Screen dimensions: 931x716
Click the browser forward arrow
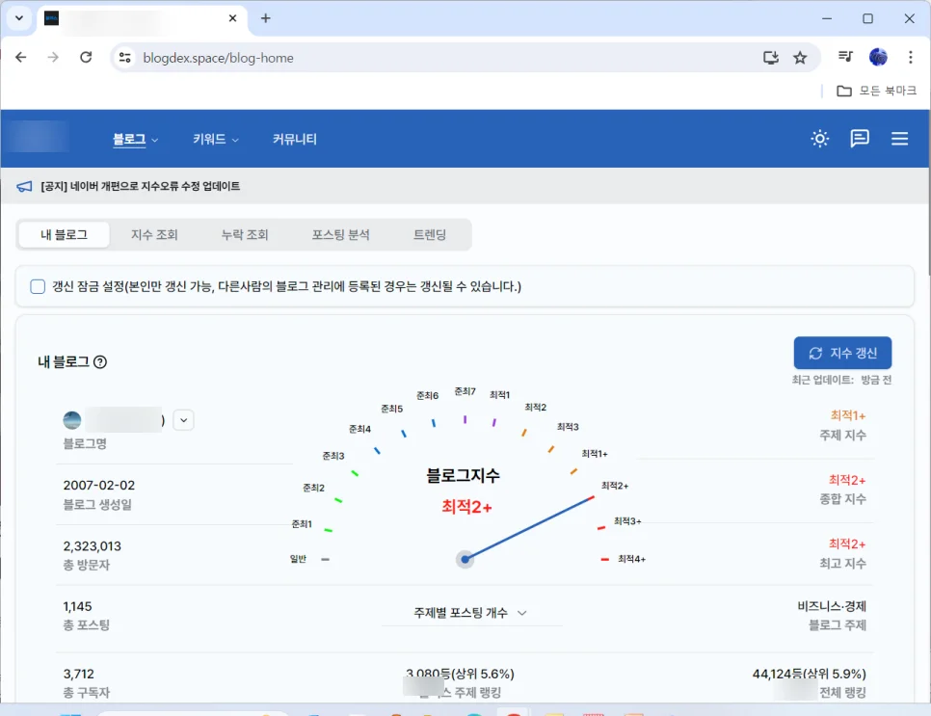click(53, 58)
